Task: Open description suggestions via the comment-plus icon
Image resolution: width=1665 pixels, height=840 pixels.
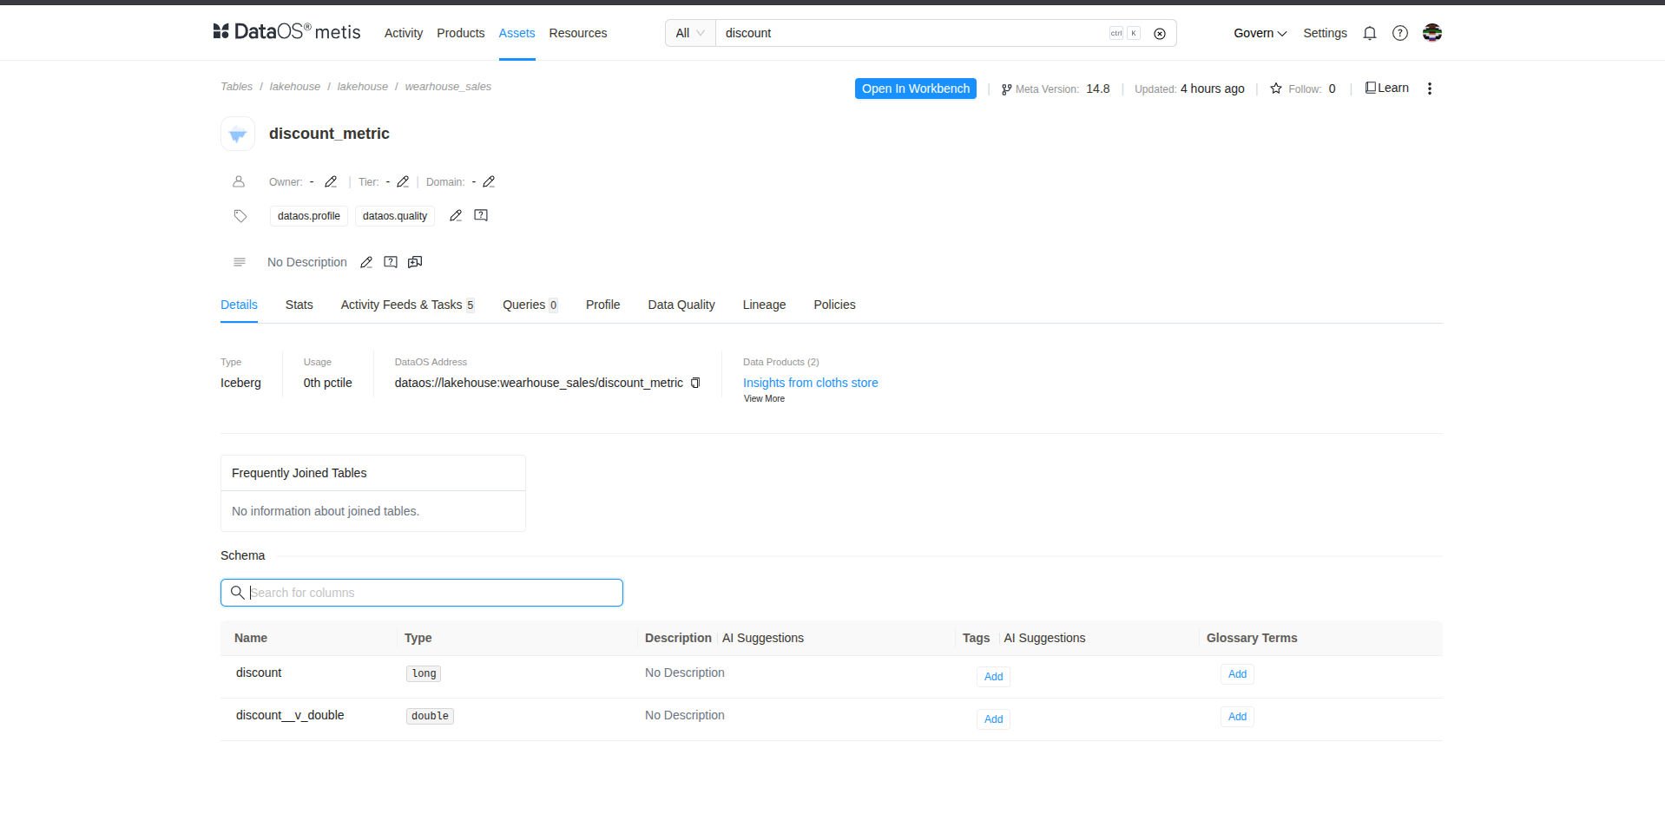Action: 414,261
